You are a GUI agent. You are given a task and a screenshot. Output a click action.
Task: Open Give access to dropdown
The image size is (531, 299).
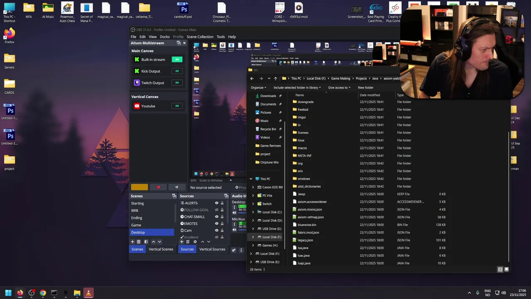click(339, 88)
